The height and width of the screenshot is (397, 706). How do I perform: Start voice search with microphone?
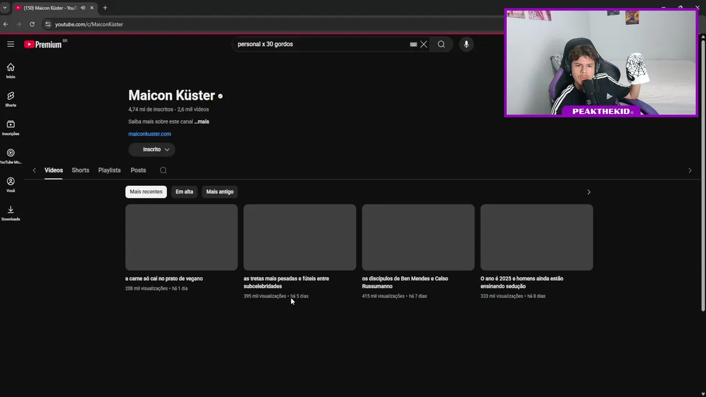466,44
